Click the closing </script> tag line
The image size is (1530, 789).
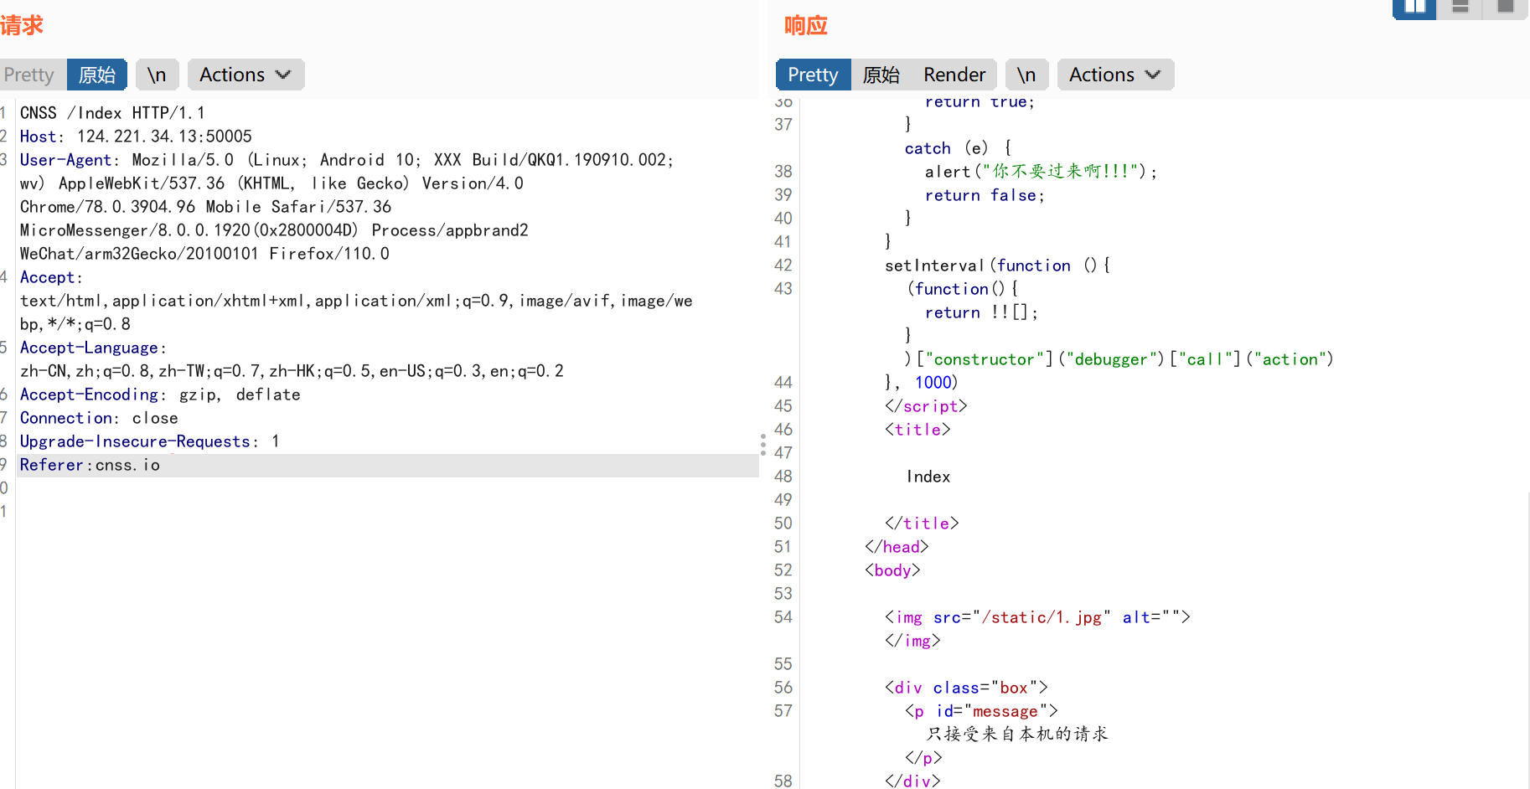[926, 406]
